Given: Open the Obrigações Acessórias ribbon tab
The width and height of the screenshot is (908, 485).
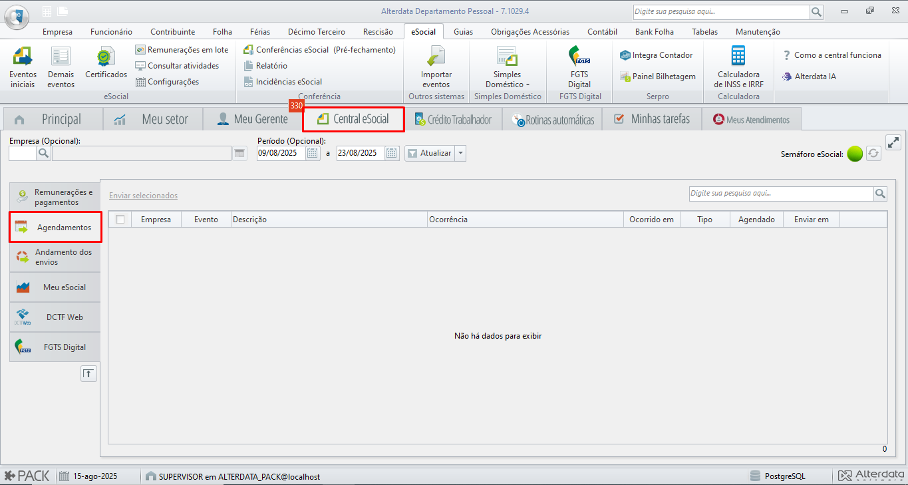Looking at the screenshot, I should click(x=530, y=32).
